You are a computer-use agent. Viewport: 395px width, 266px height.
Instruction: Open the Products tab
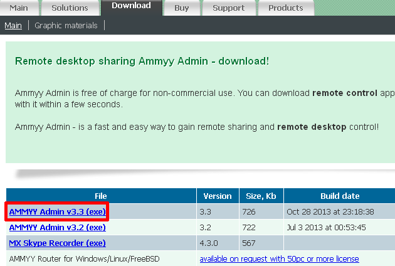286,8
